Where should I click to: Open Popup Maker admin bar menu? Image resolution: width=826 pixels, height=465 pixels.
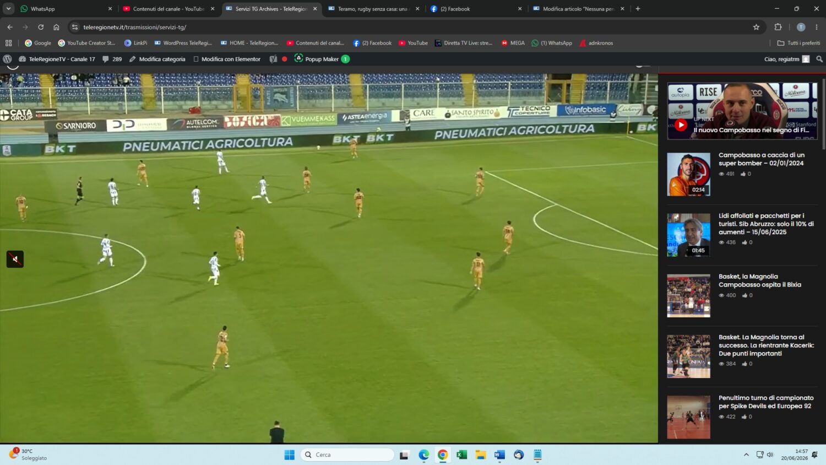[322, 59]
